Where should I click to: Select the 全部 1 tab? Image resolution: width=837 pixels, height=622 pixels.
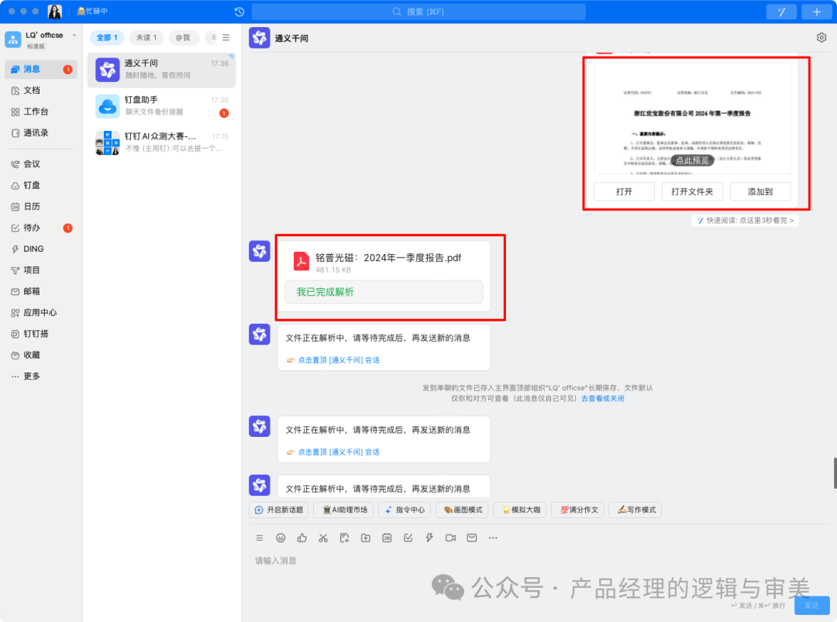pos(107,37)
